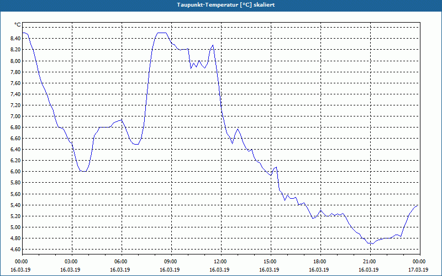Click the 4,60 y-axis label

(15, 250)
